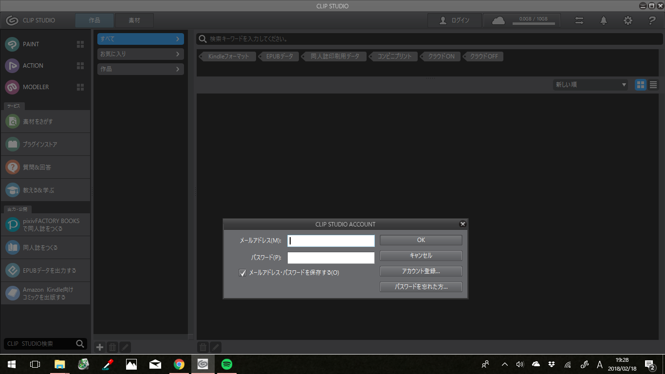The width and height of the screenshot is (665, 374).
Task: Filter by クラウドOFF tag
Action: tap(483, 56)
